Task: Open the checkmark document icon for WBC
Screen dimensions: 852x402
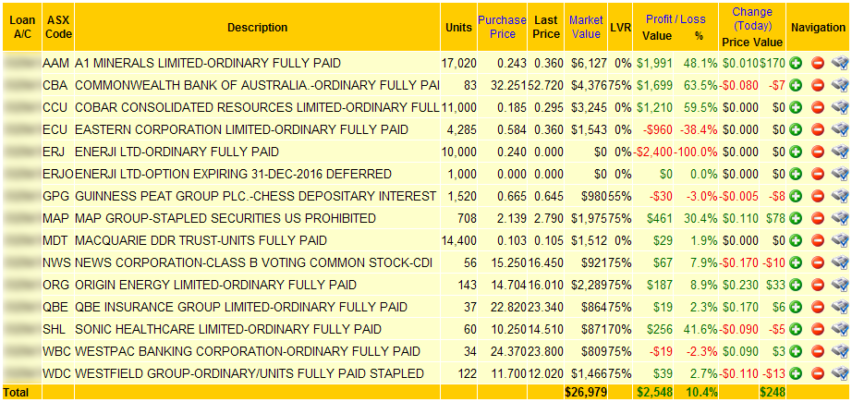Action: [x=840, y=351]
